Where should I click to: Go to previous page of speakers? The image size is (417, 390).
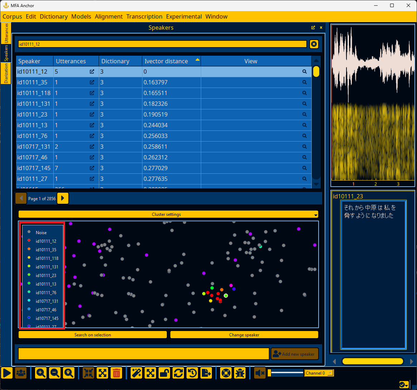[21, 198]
